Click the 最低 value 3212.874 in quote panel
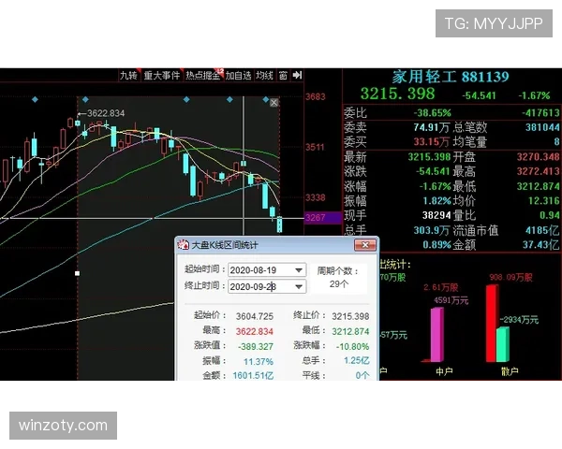Image resolution: width=562 pixels, height=449 pixels. 538,186
